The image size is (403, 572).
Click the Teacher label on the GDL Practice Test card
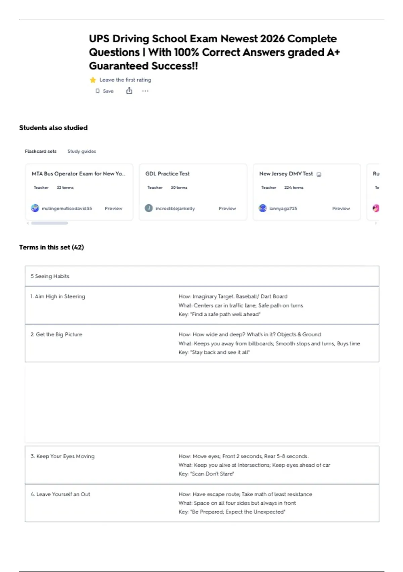coord(155,188)
